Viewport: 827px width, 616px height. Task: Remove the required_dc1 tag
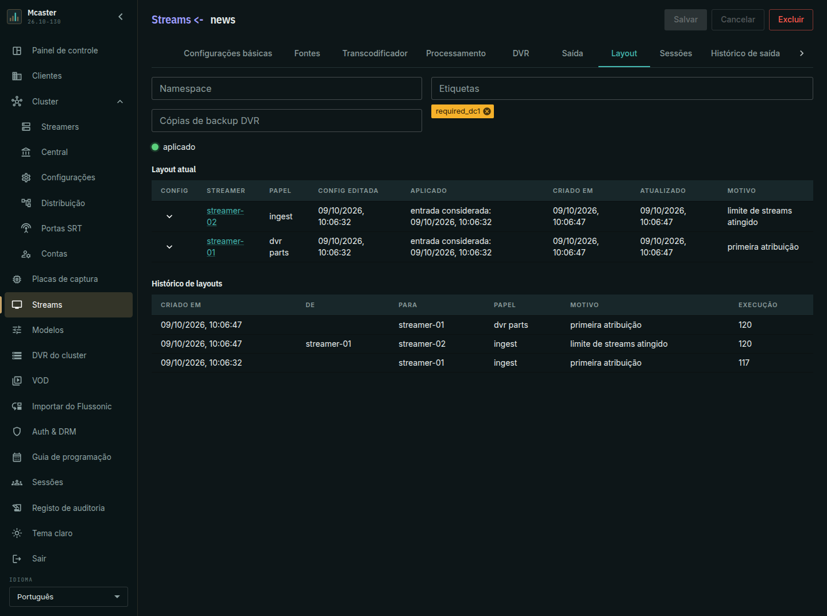pos(487,111)
